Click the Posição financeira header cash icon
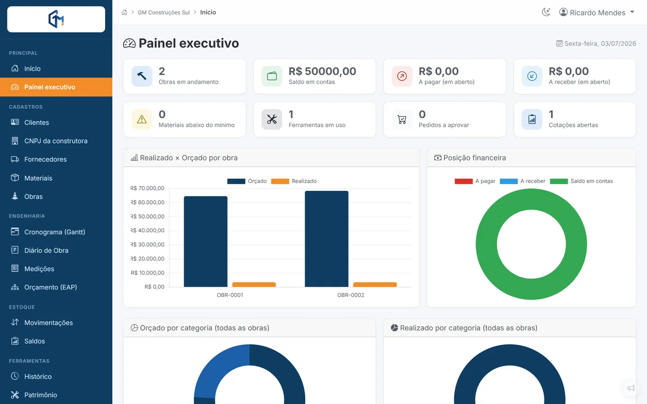 [x=438, y=158]
